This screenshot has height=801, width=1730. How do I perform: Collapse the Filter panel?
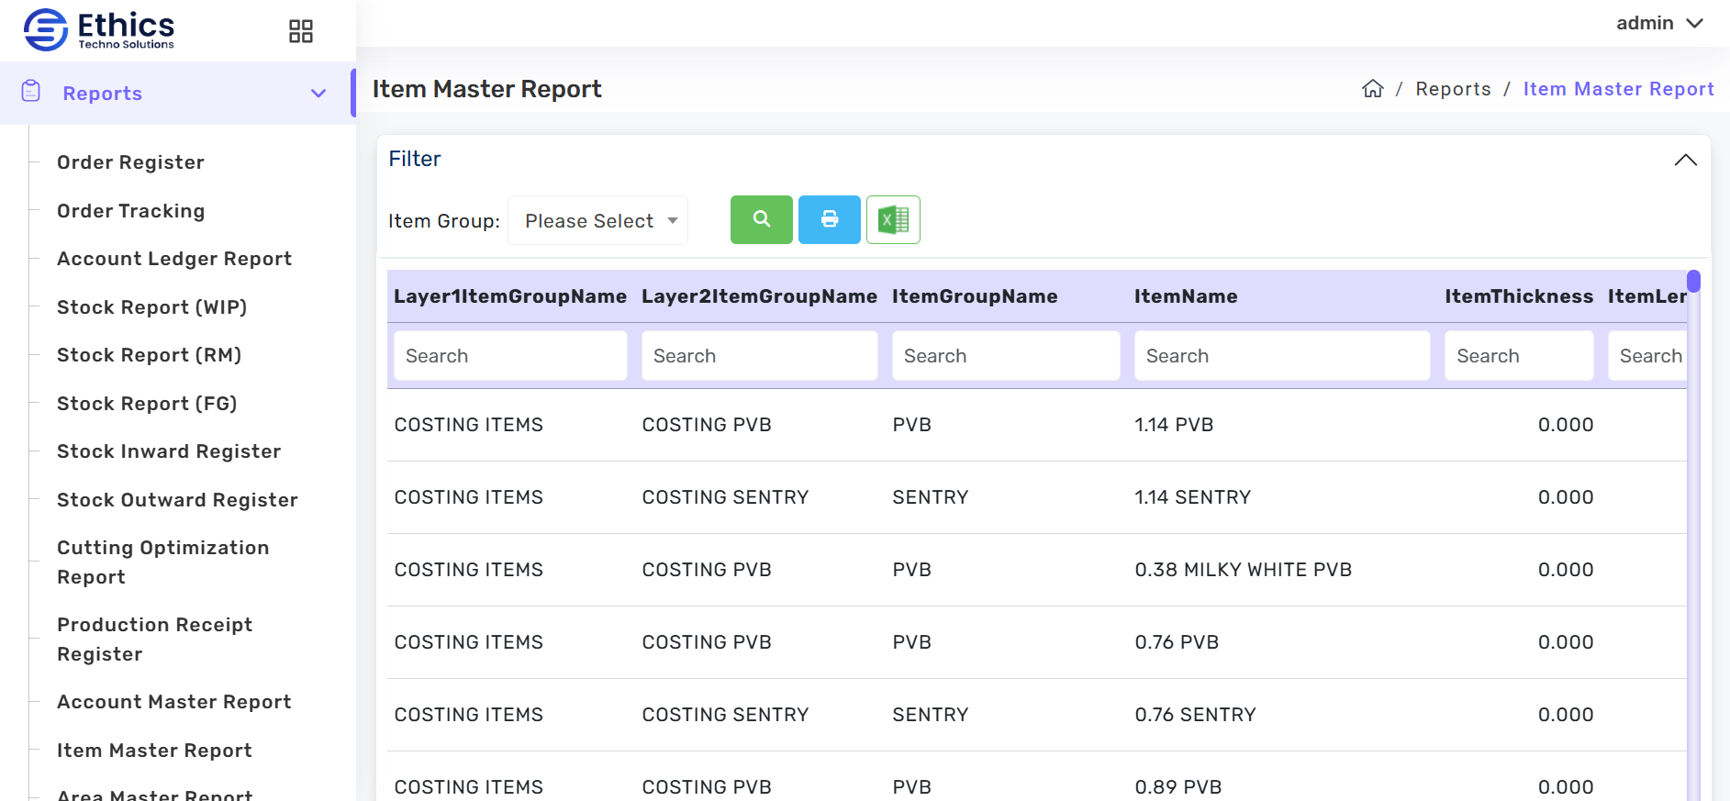[1685, 160]
